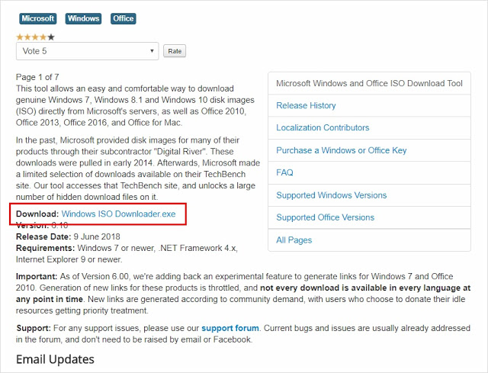Click the 'Important:' label text
This screenshot has height=373, width=488.
click(x=37, y=276)
